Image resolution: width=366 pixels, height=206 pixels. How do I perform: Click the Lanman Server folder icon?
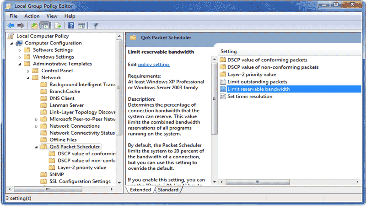click(x=43, y=105)
